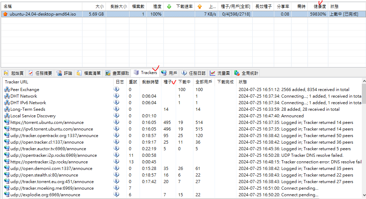Click the tracker list scrollbar up arrow
Viewport: 366px width, 199px height.
pyautogui.click(x=364, y=81)
